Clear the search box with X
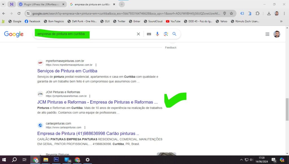289x164 pixels. 138,34
